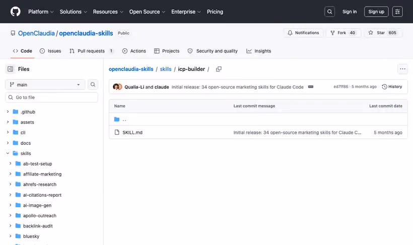Click the Qualia-Li author name
The height and width of the screenshot is (245, 413).
[134, 87]
